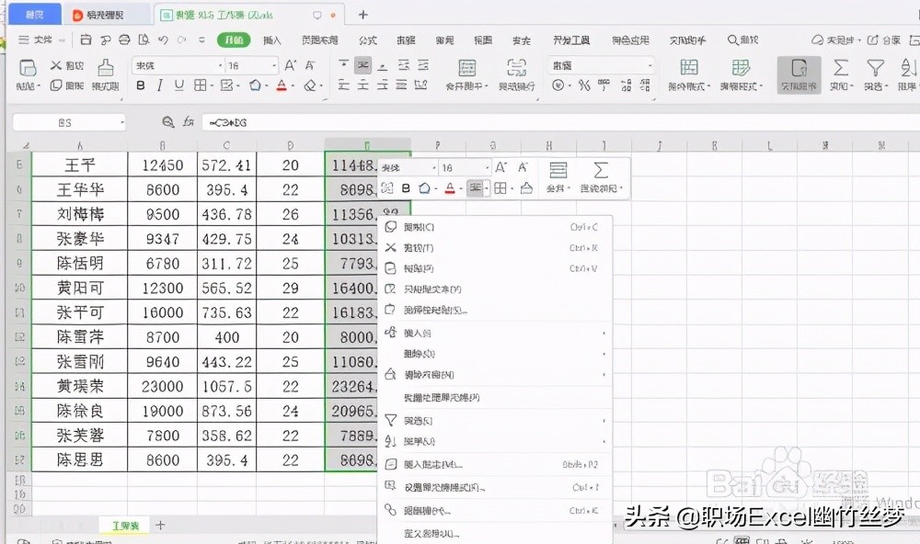The image size is (920, 544).
Task: Open ribbon currency format dropdown
Action: (x=569, y=86)
